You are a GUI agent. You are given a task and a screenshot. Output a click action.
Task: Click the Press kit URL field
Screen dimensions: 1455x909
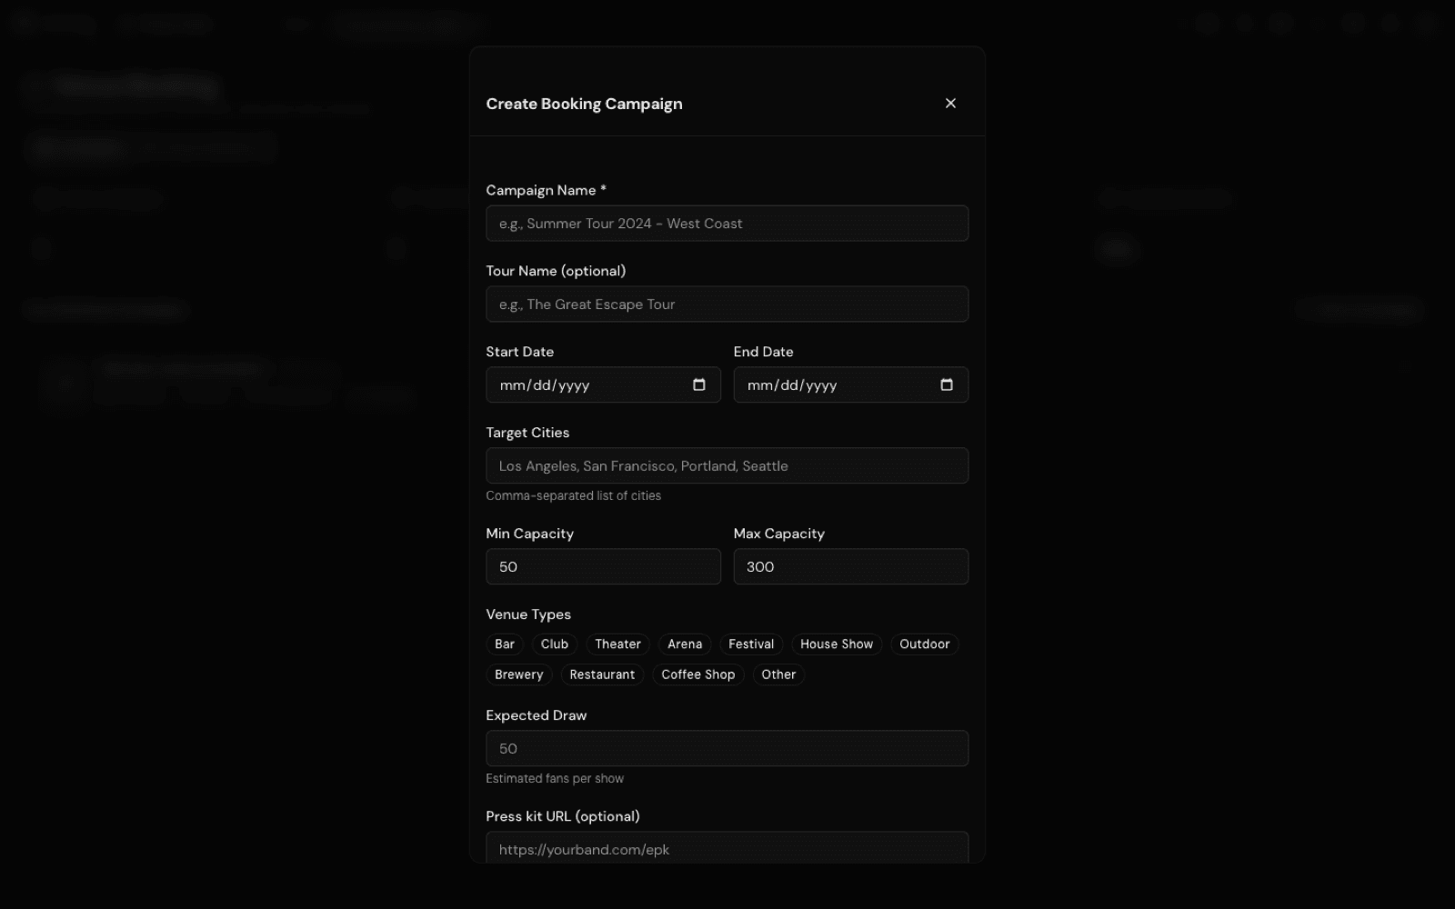pos(727,847)
